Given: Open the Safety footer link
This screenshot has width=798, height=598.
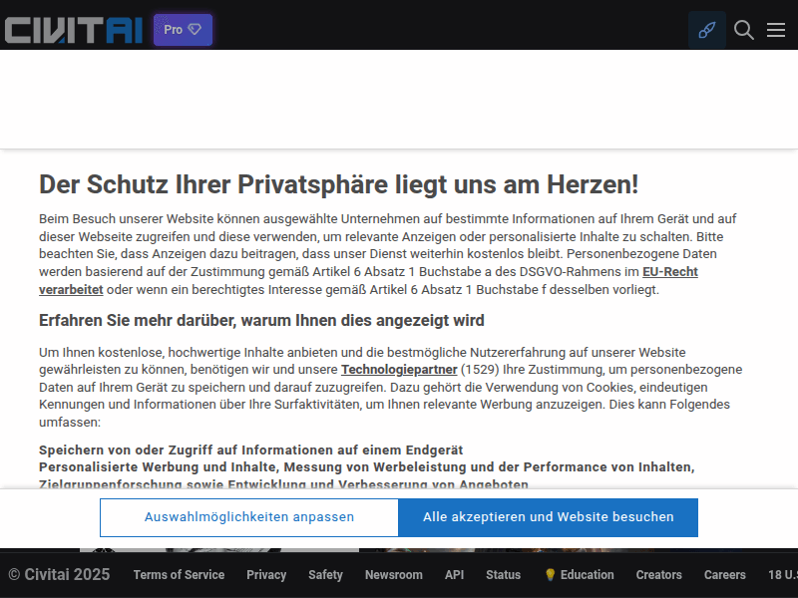Looking at the screenshot, I should point(325,574).
